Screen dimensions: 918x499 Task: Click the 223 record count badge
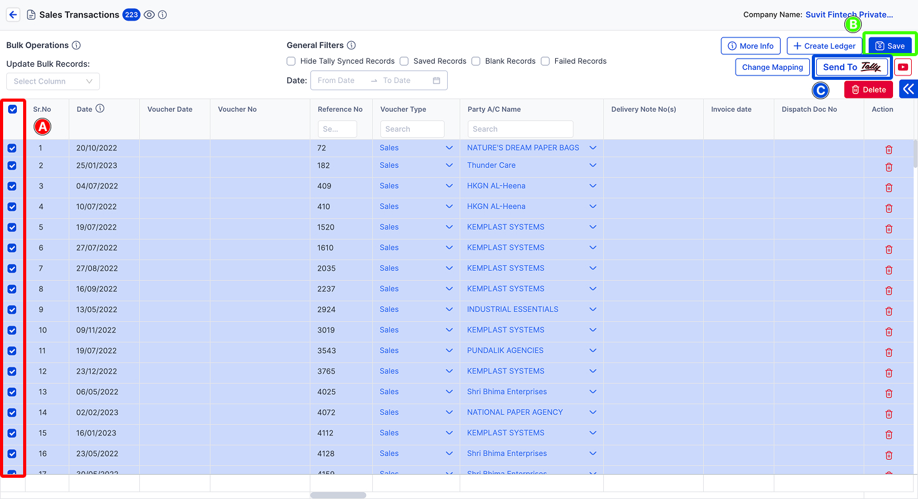click(131, 14)
